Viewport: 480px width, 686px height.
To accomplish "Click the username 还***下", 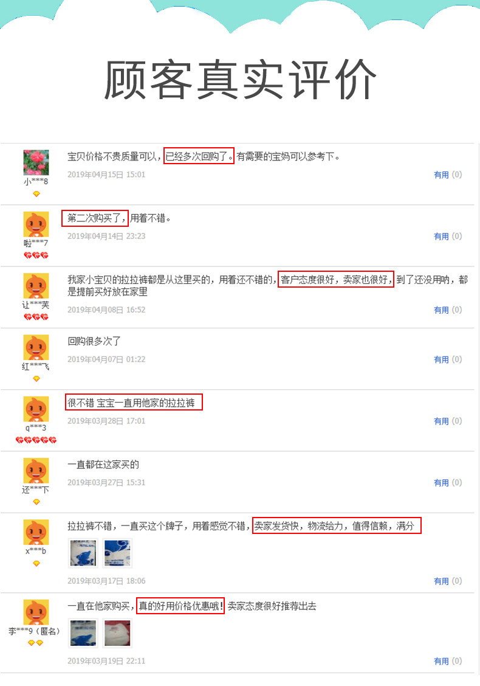I will click(36, 490).
